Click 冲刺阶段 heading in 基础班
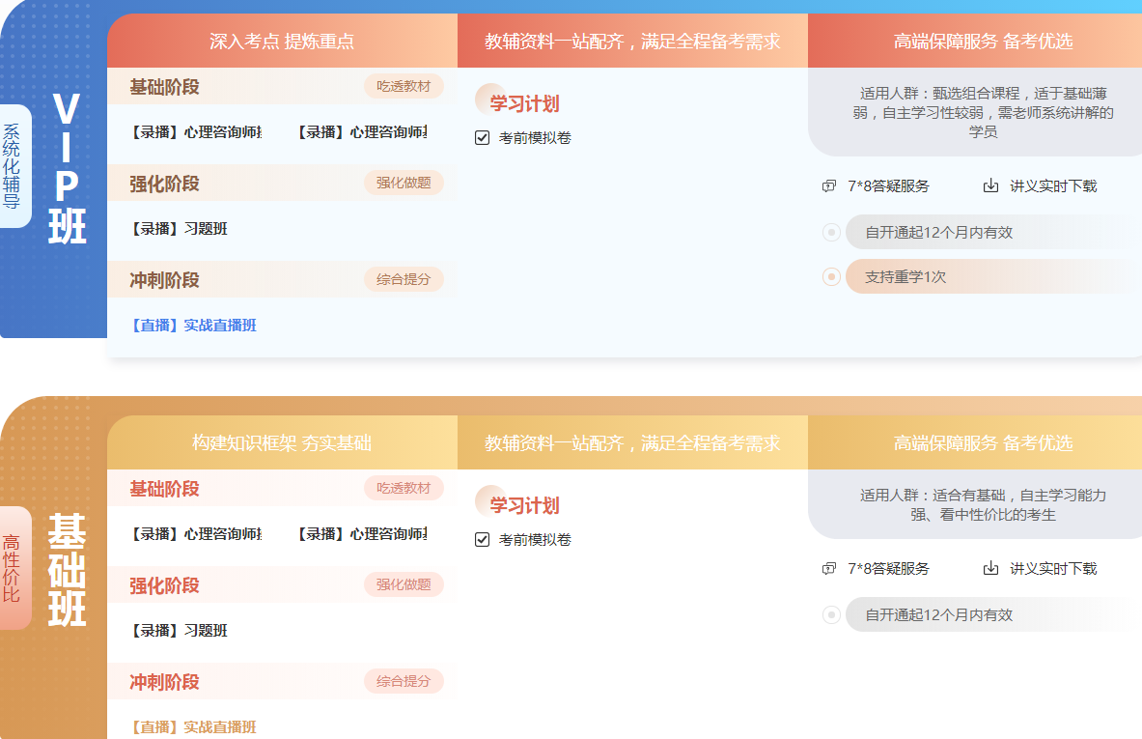Viewport: 1142px width, 739px height. (165, 681)
